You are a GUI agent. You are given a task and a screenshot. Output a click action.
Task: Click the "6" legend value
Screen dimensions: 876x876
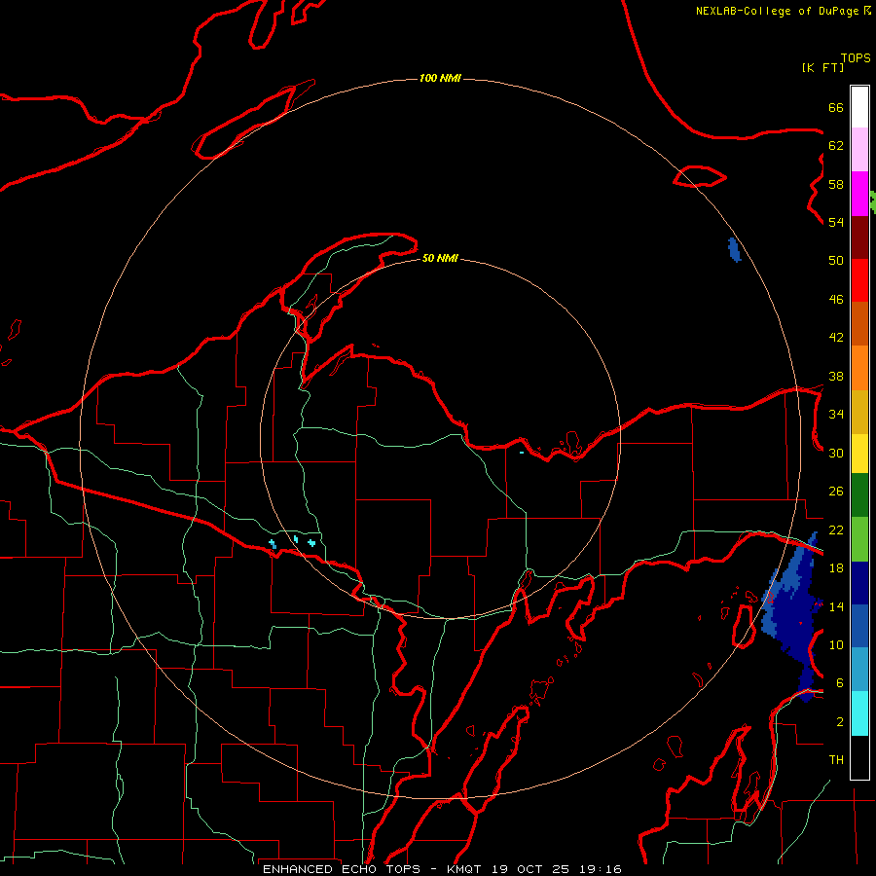pyautogui.click(x=839, y=683)
